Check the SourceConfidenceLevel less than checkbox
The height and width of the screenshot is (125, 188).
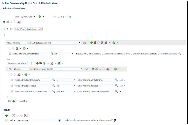point(12,91)
